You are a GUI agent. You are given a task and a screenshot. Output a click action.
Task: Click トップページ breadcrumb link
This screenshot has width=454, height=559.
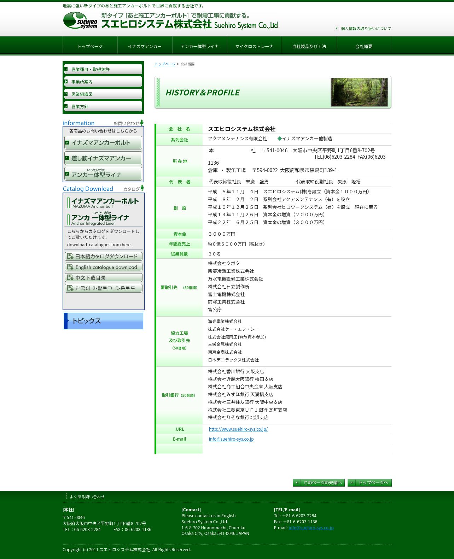(165, 64)
